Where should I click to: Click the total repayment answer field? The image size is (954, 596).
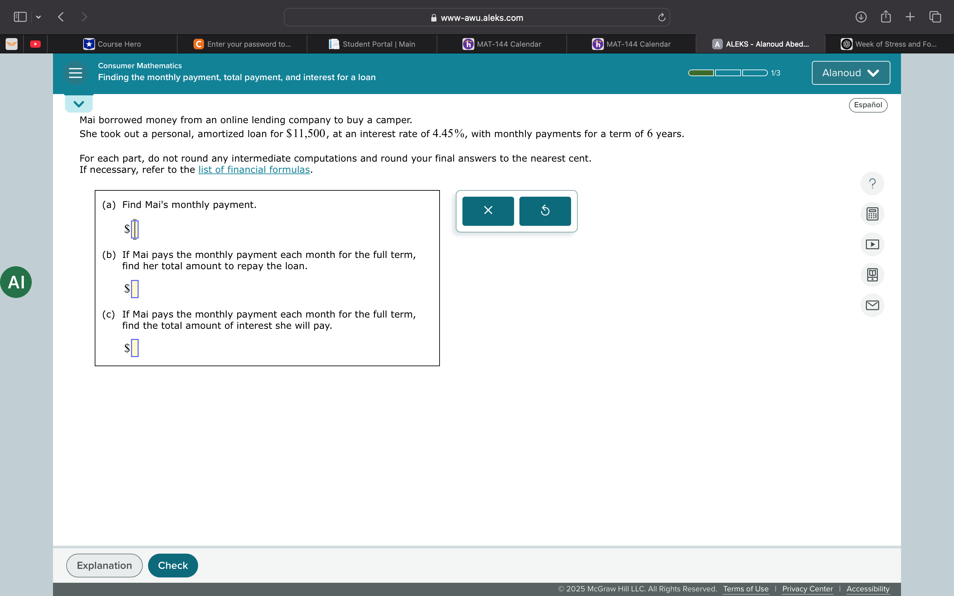click(135, 289)
